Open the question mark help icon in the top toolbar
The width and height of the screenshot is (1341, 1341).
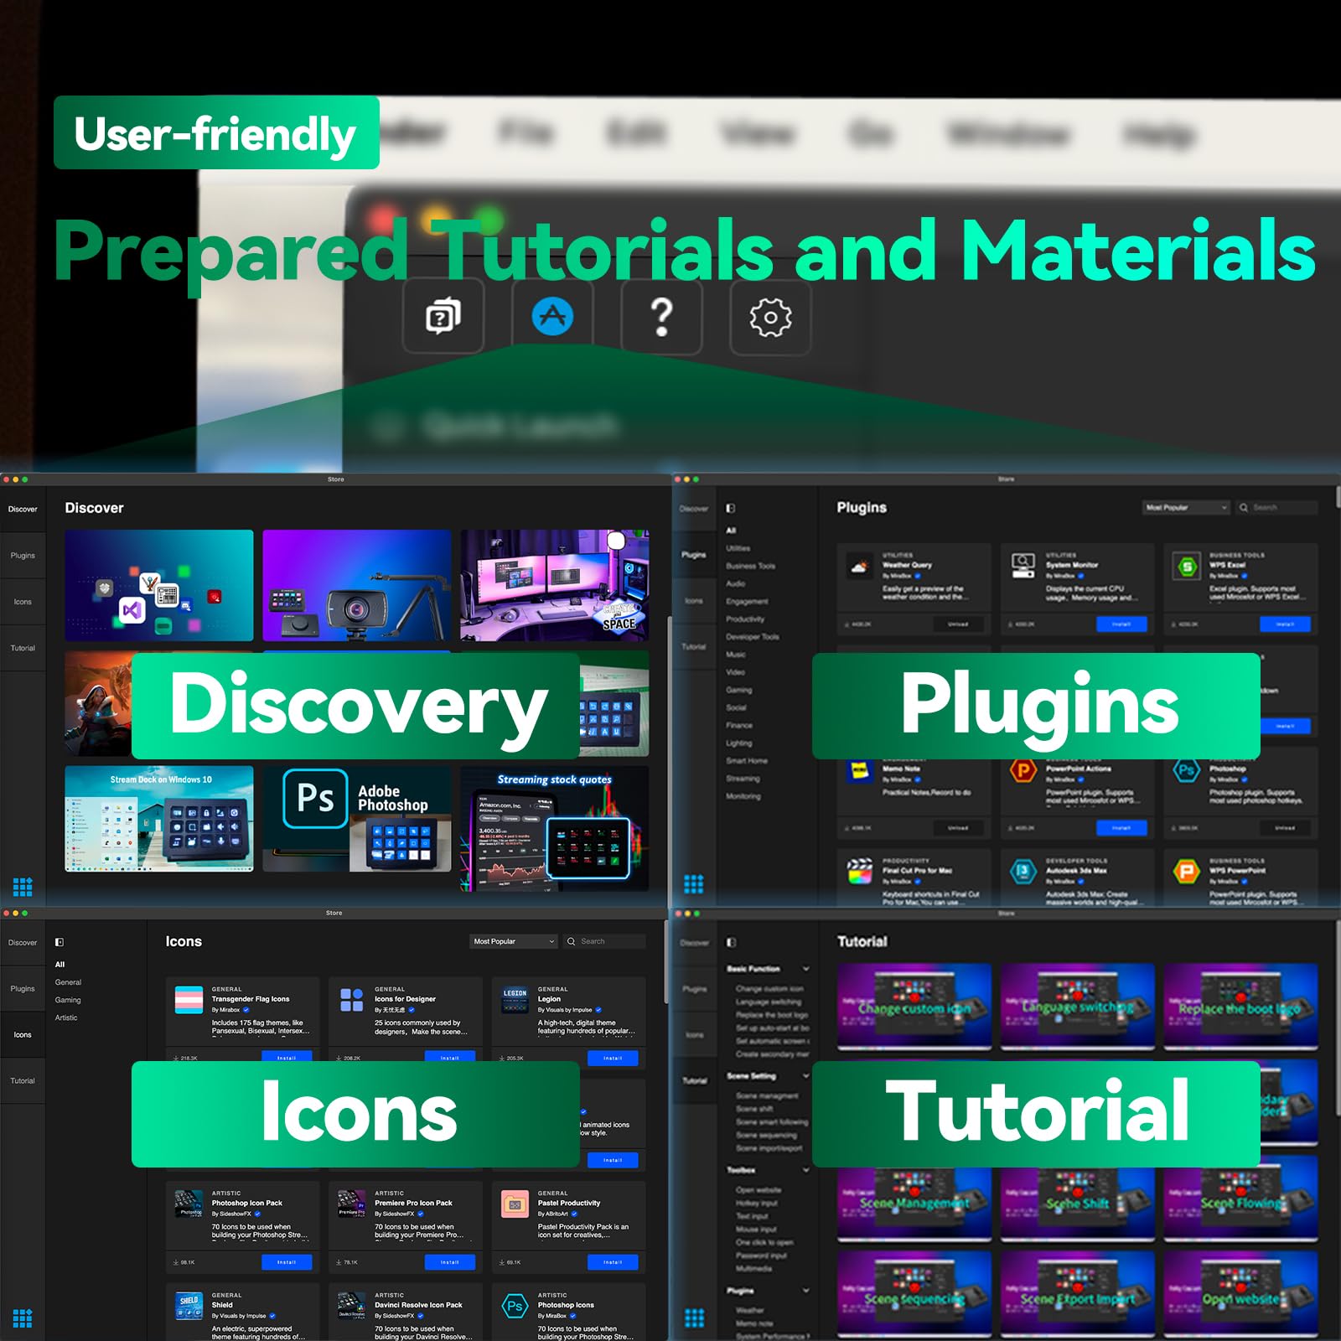coord(661,317)
